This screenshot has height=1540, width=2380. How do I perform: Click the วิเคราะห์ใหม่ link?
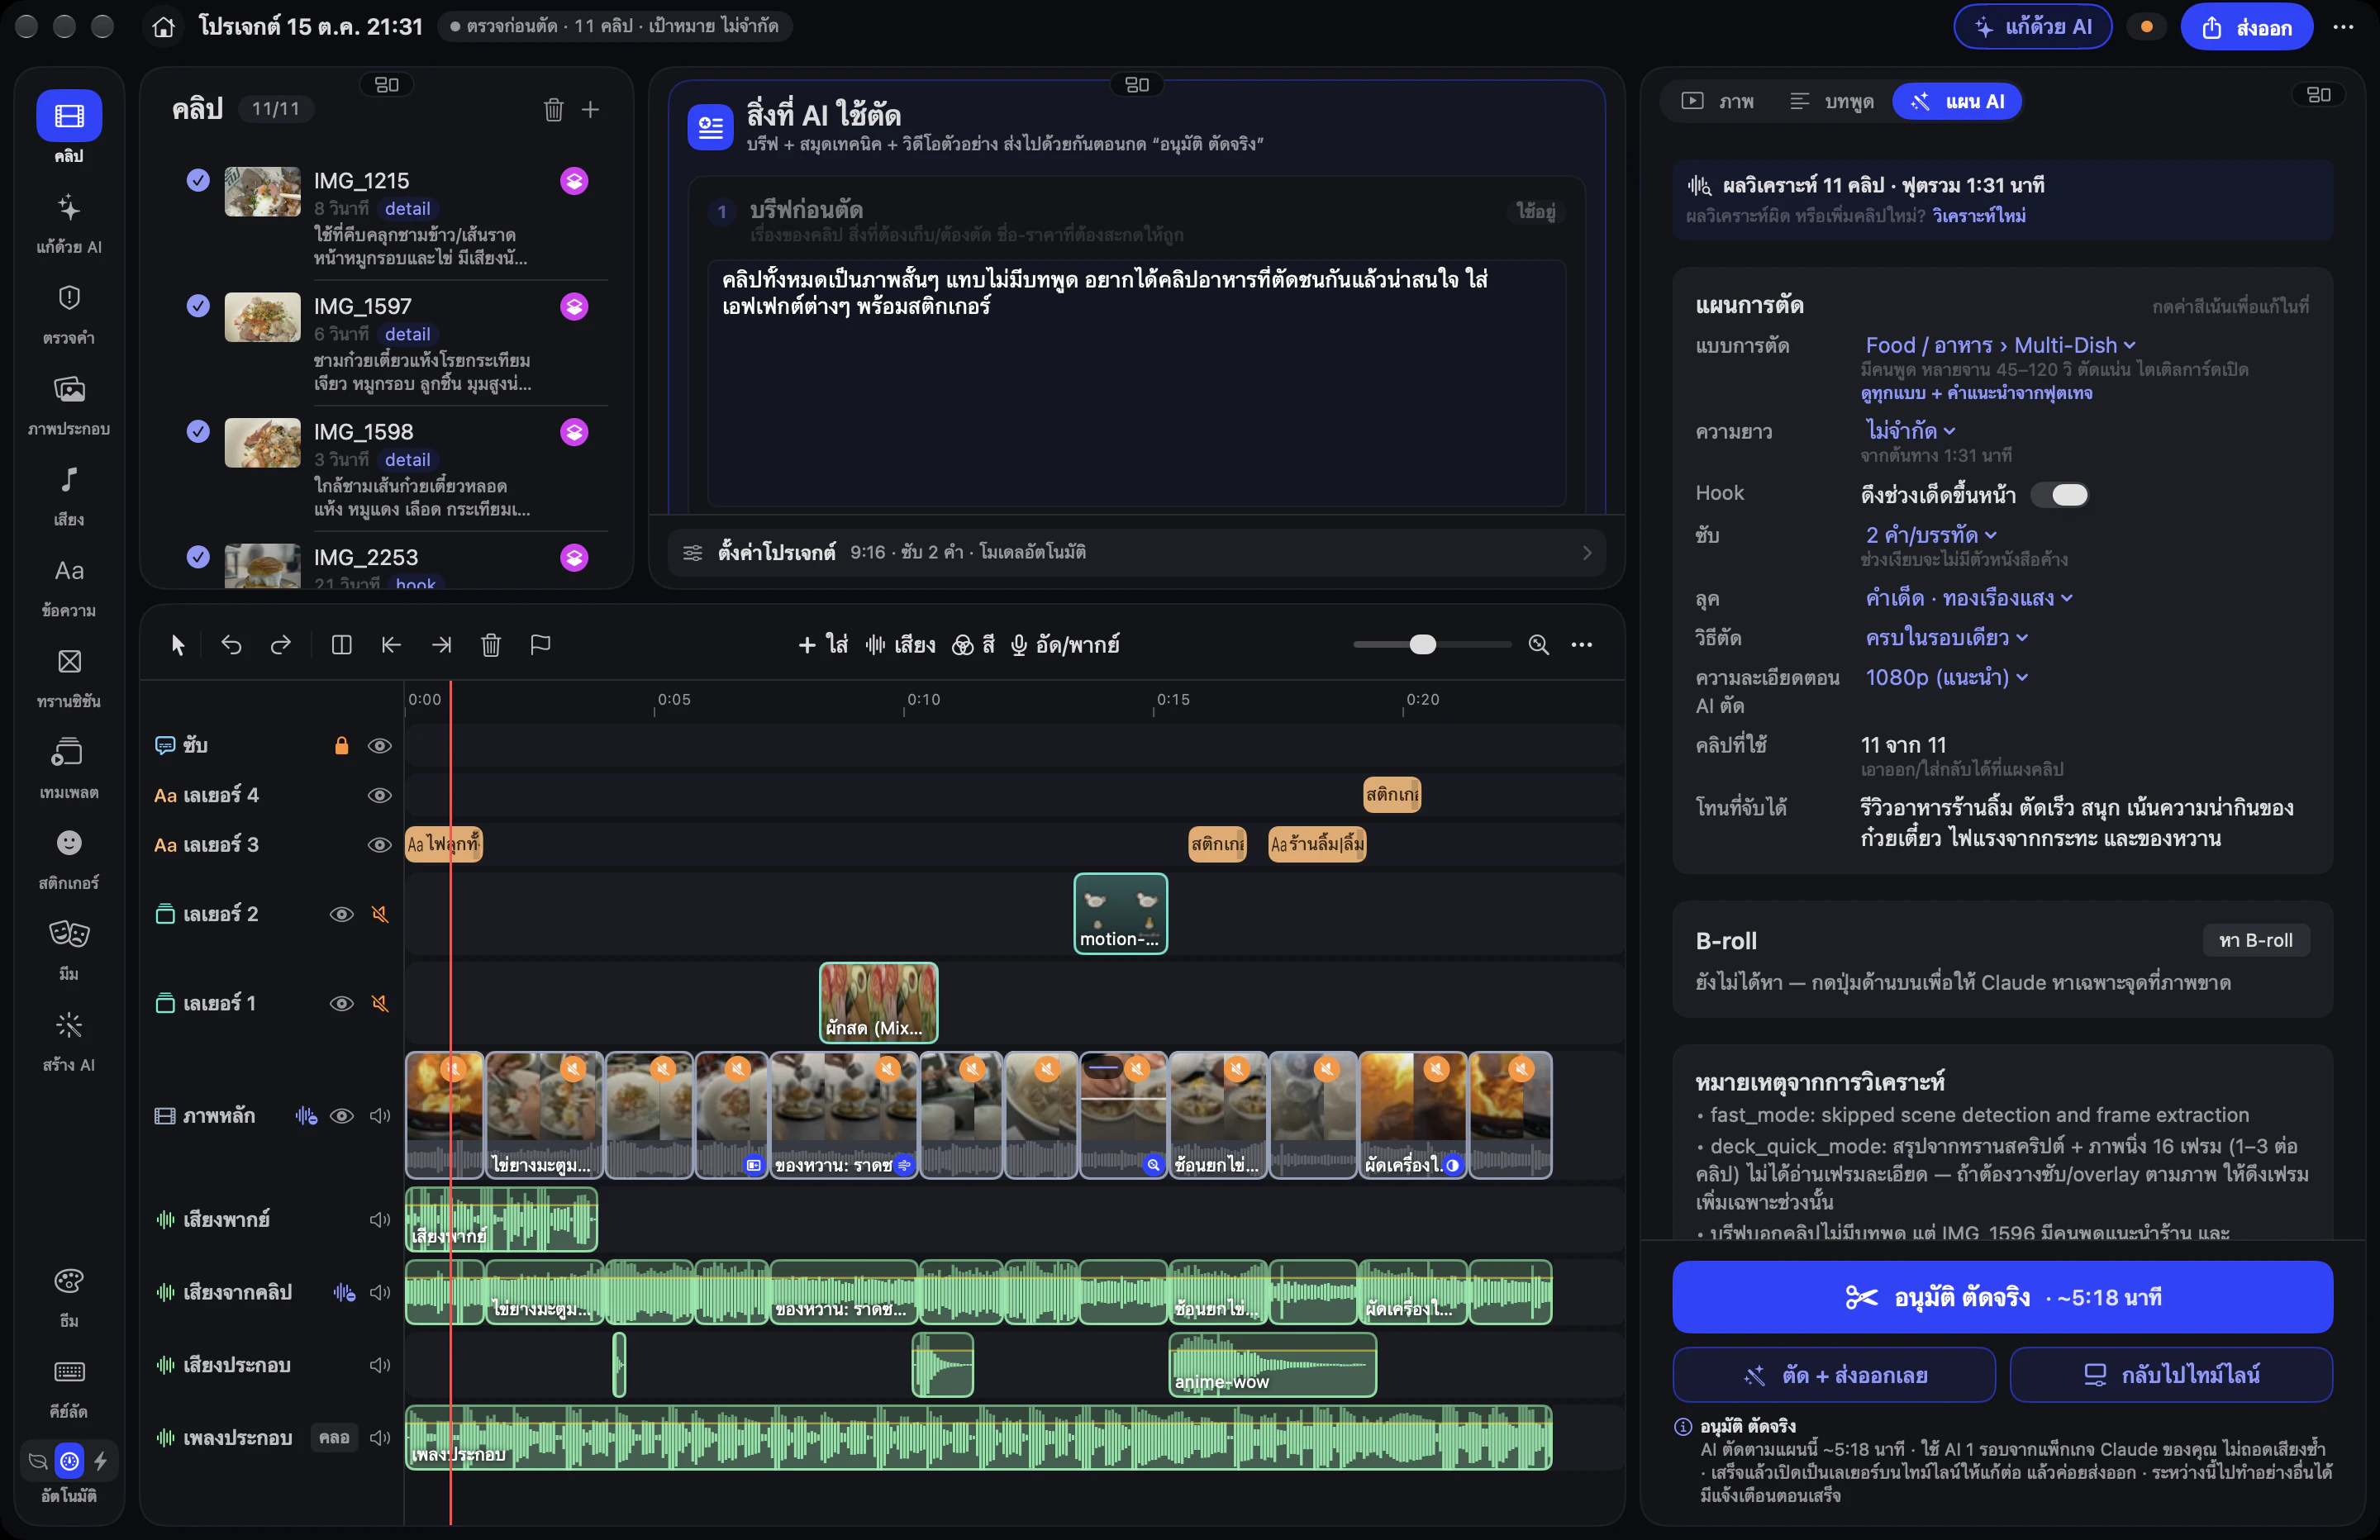pyautogui.click(x=1979, y=216)
